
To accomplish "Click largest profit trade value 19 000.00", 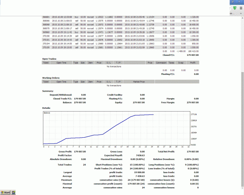I will coord(139,172).
